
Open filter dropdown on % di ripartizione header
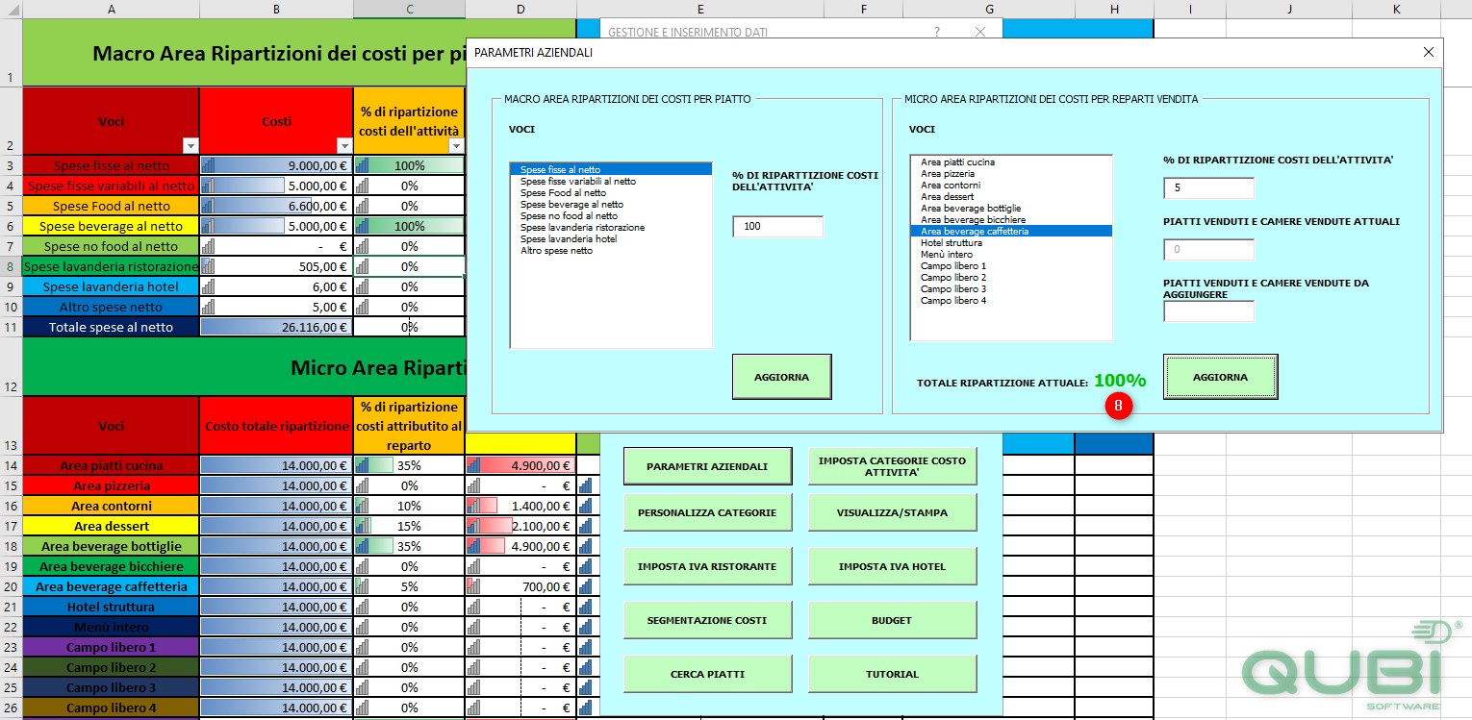coord(456,145)
